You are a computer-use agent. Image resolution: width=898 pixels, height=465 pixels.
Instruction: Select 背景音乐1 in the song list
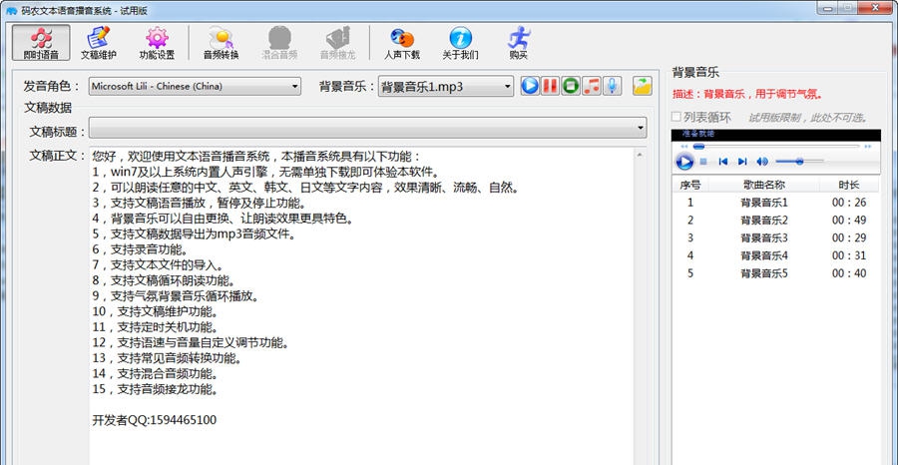coord(764,203)
